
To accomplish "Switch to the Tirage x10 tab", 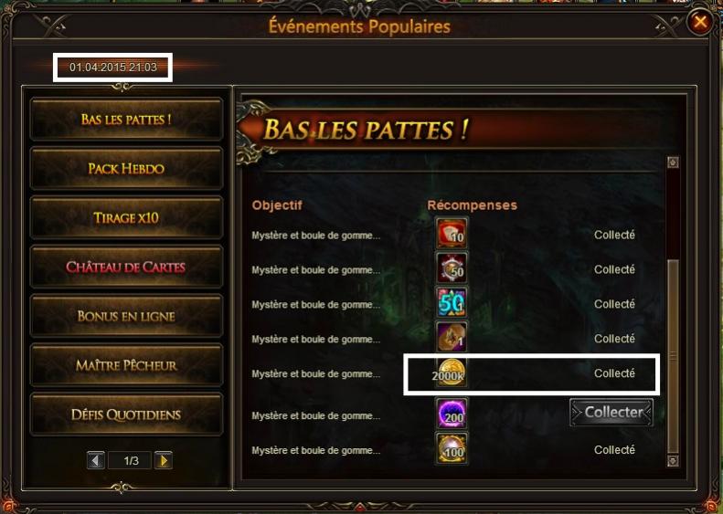I will (x=126, y=217).
